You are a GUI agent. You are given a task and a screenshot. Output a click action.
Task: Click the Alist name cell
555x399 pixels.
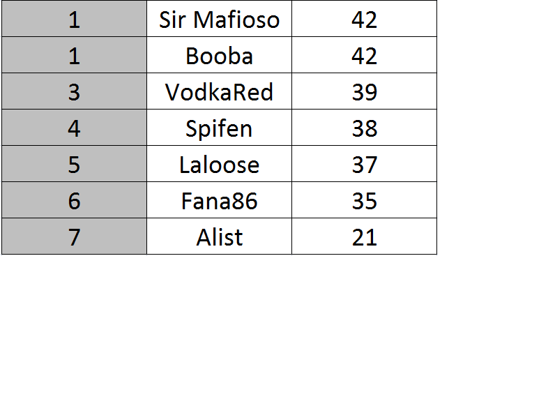point(219,236)
